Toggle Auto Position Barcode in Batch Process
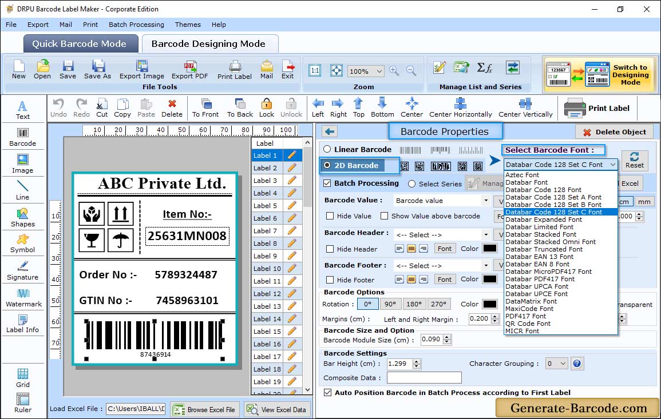 click(x=327, y=393)
